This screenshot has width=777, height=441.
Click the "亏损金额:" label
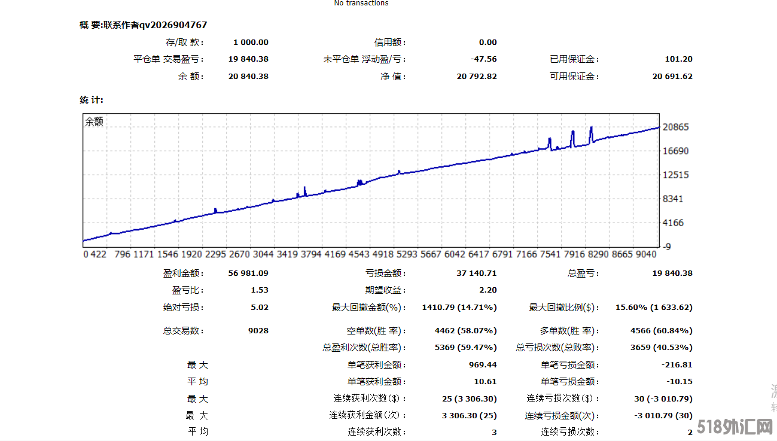386,273
